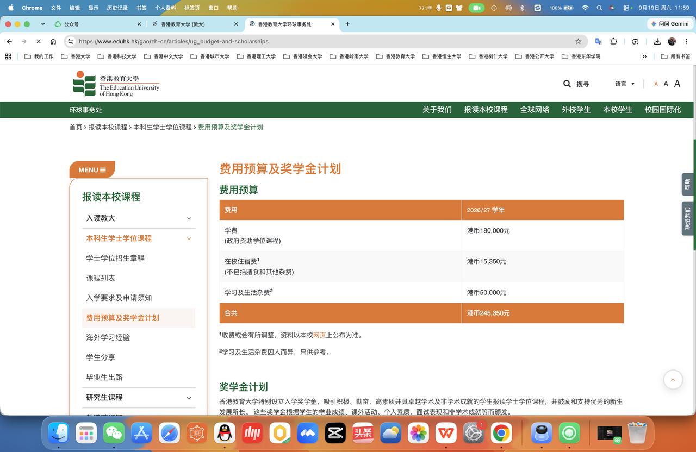Open WeChat from the dock
This screenshot has width=696, height=452.
pyautogui.click(x=114, y=433)
